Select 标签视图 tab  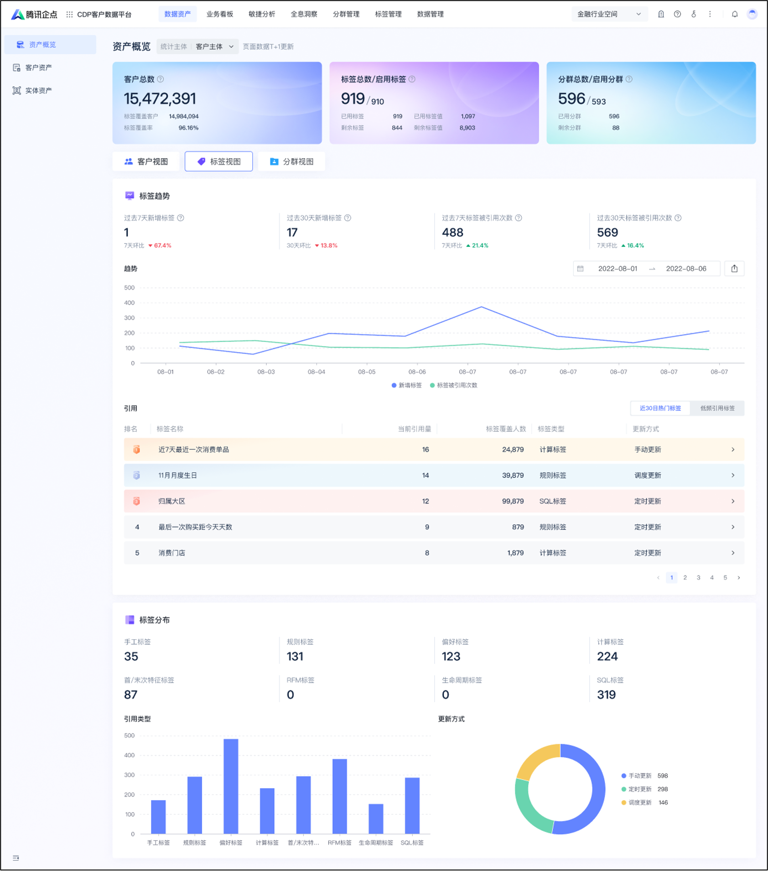click(218, 161)
